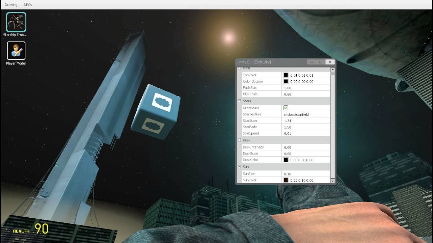Open the NPCs menu
Screen dimensions: 433x243
click(28, 5)
